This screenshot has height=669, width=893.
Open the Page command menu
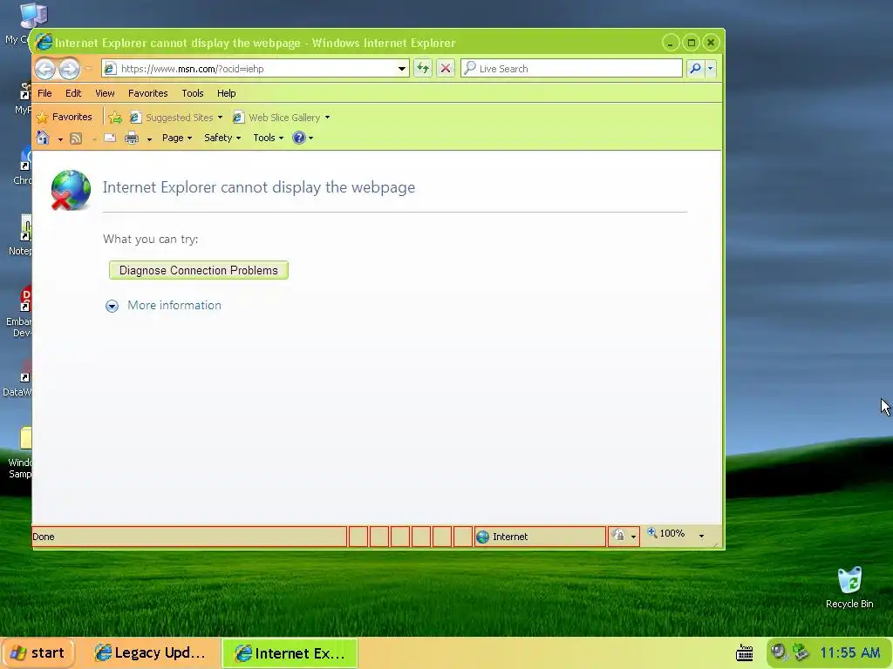(176, 138)
